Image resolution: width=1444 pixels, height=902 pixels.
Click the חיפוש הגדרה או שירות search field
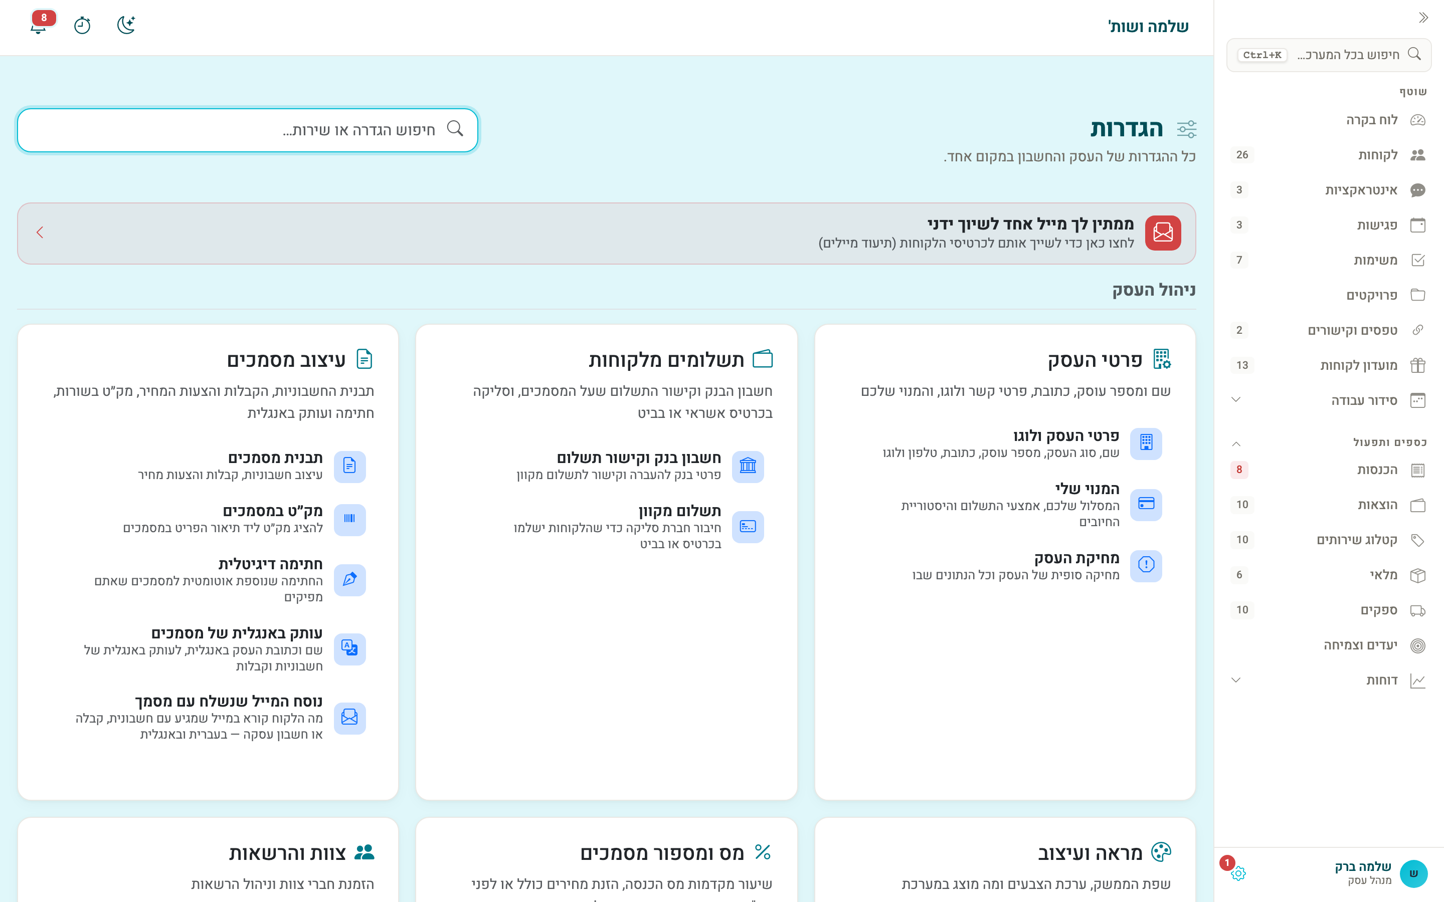(x=248, y=129)
